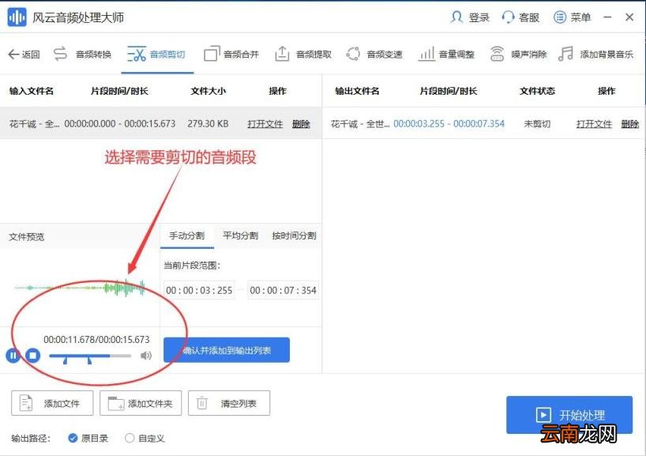Toggle the speaker volume icon
The image size is (646, 456).
point(146,356)
